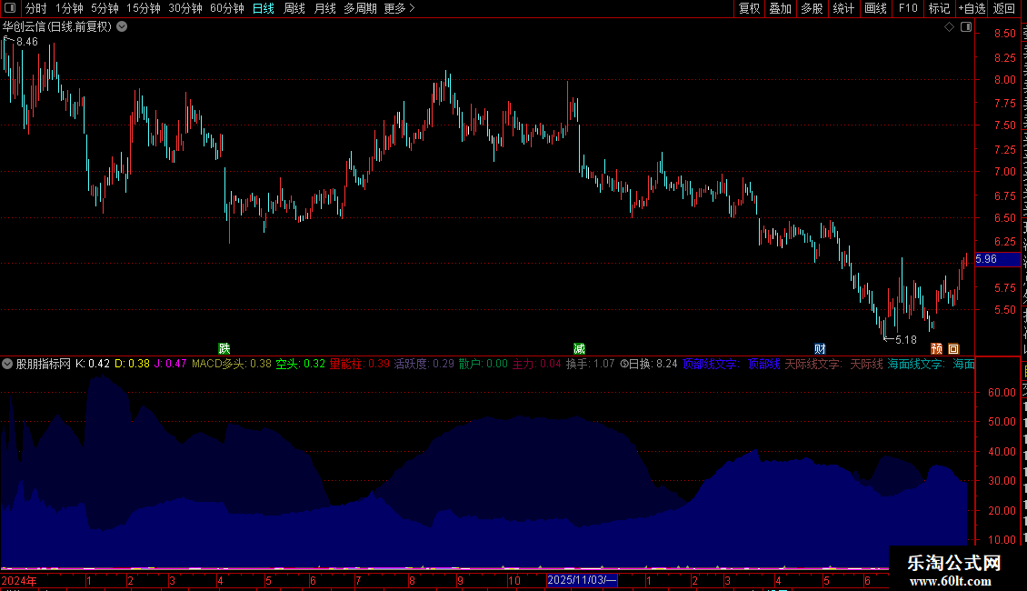
Task: Select the 日线 daily chart tab
Action: [x=264, y=8]
